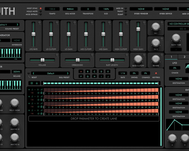Click the assign icon above HIGH CUTOFF fader
Image resolution: width=189 pixels, height=151 pixels.
pyautogui.click(x=127, y=22)
